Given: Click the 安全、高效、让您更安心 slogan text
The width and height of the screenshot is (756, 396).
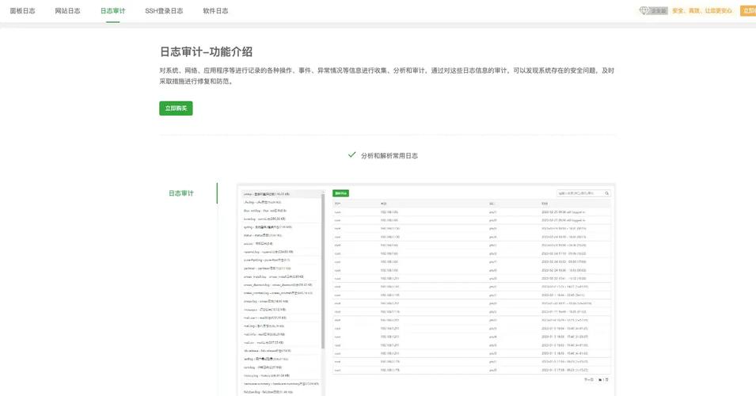Looking at the screenshot, I should click(702, 10).
